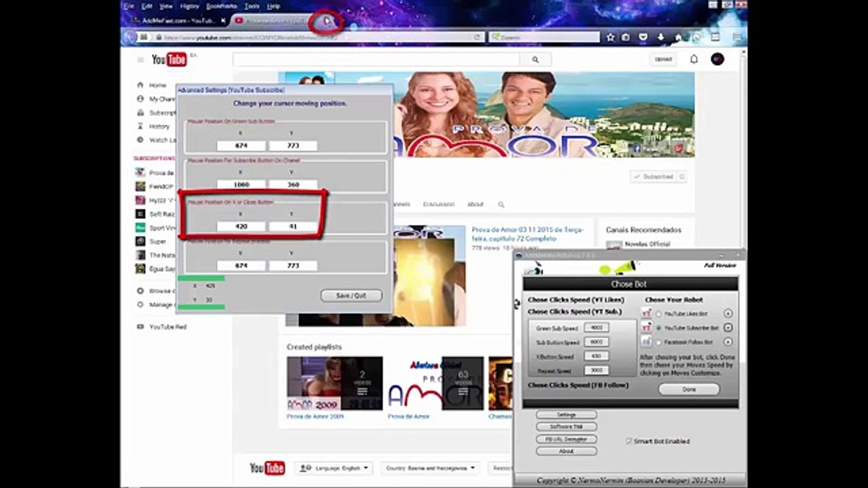
Task: Click the Firefox home icon
Action: (678, 37)
